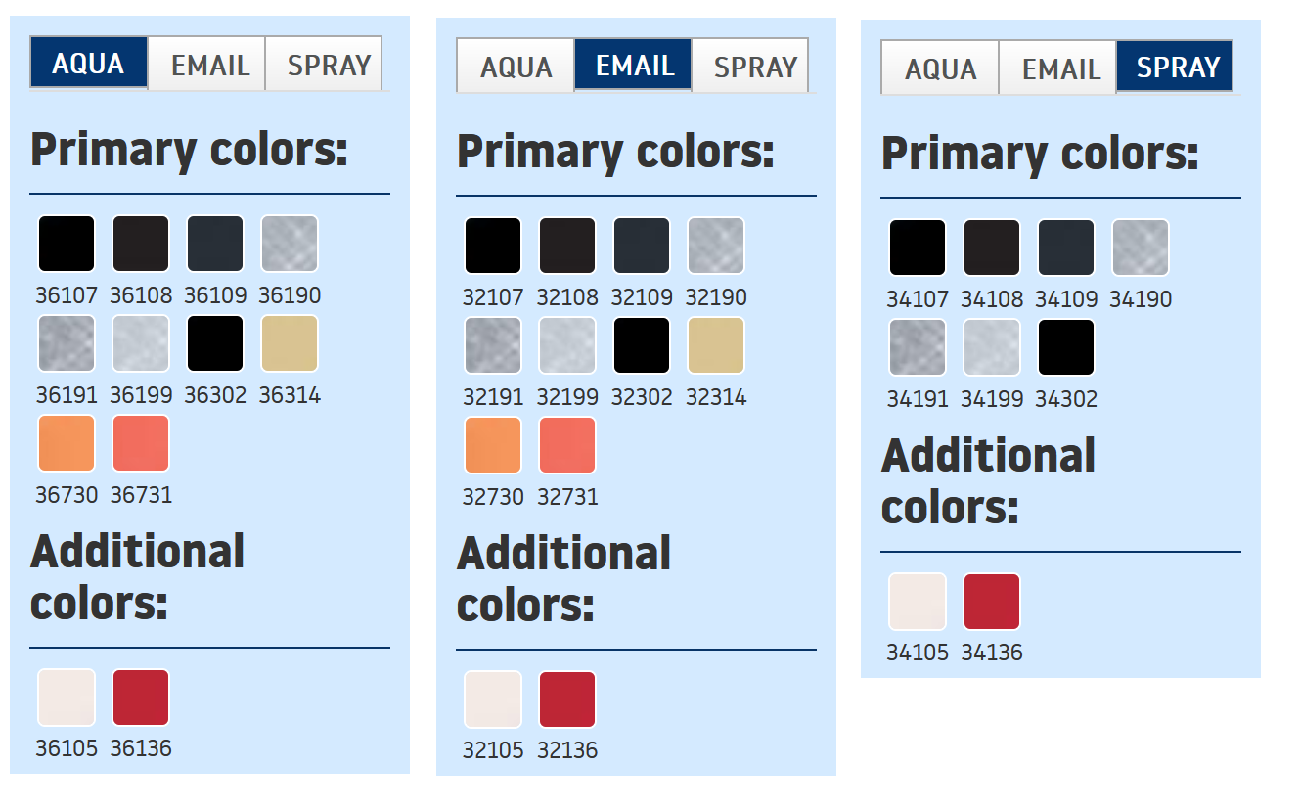Image resolution: width=1300 pixels, height=811 pixels.
Task: Select orange color swatch 36730
Action: pyautogui.click(x=67, y=443)
